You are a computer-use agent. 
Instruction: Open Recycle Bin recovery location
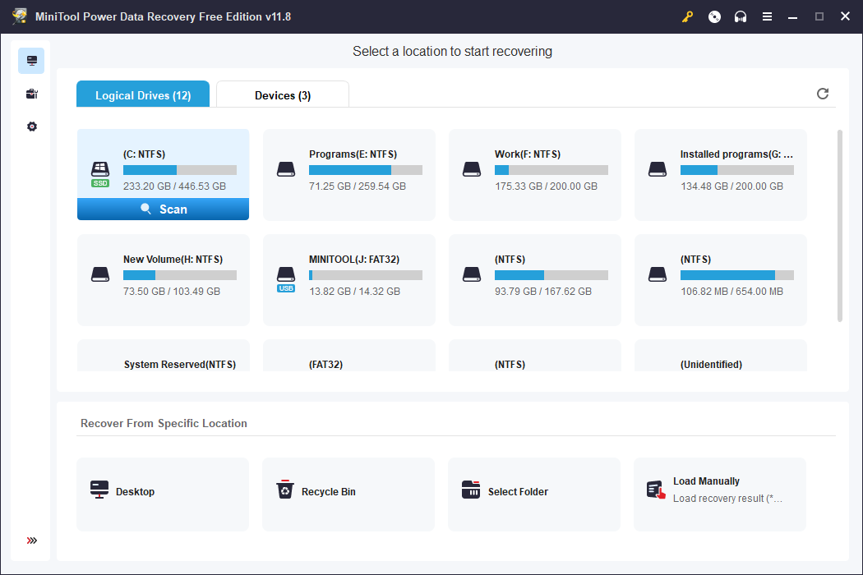coord(348,494)
